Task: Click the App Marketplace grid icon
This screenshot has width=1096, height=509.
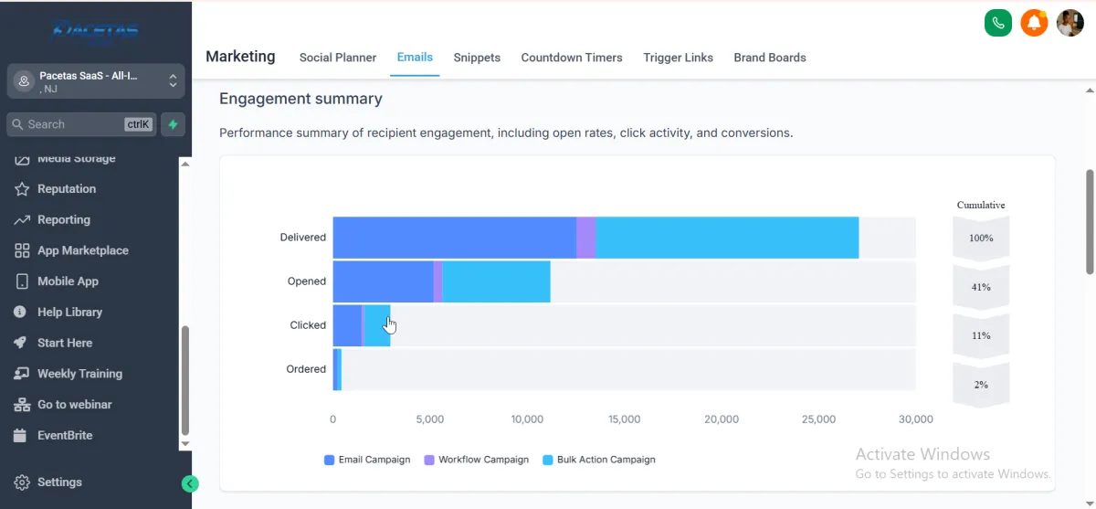Action: [x=22, y=250]
